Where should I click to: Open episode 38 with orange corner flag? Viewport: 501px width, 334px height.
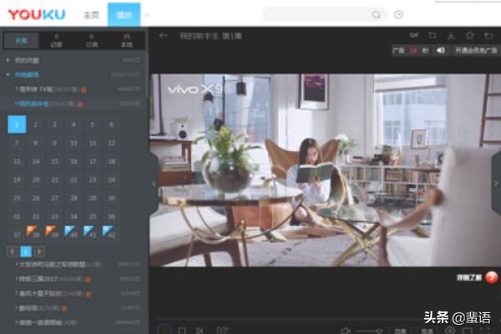point(36,235)
